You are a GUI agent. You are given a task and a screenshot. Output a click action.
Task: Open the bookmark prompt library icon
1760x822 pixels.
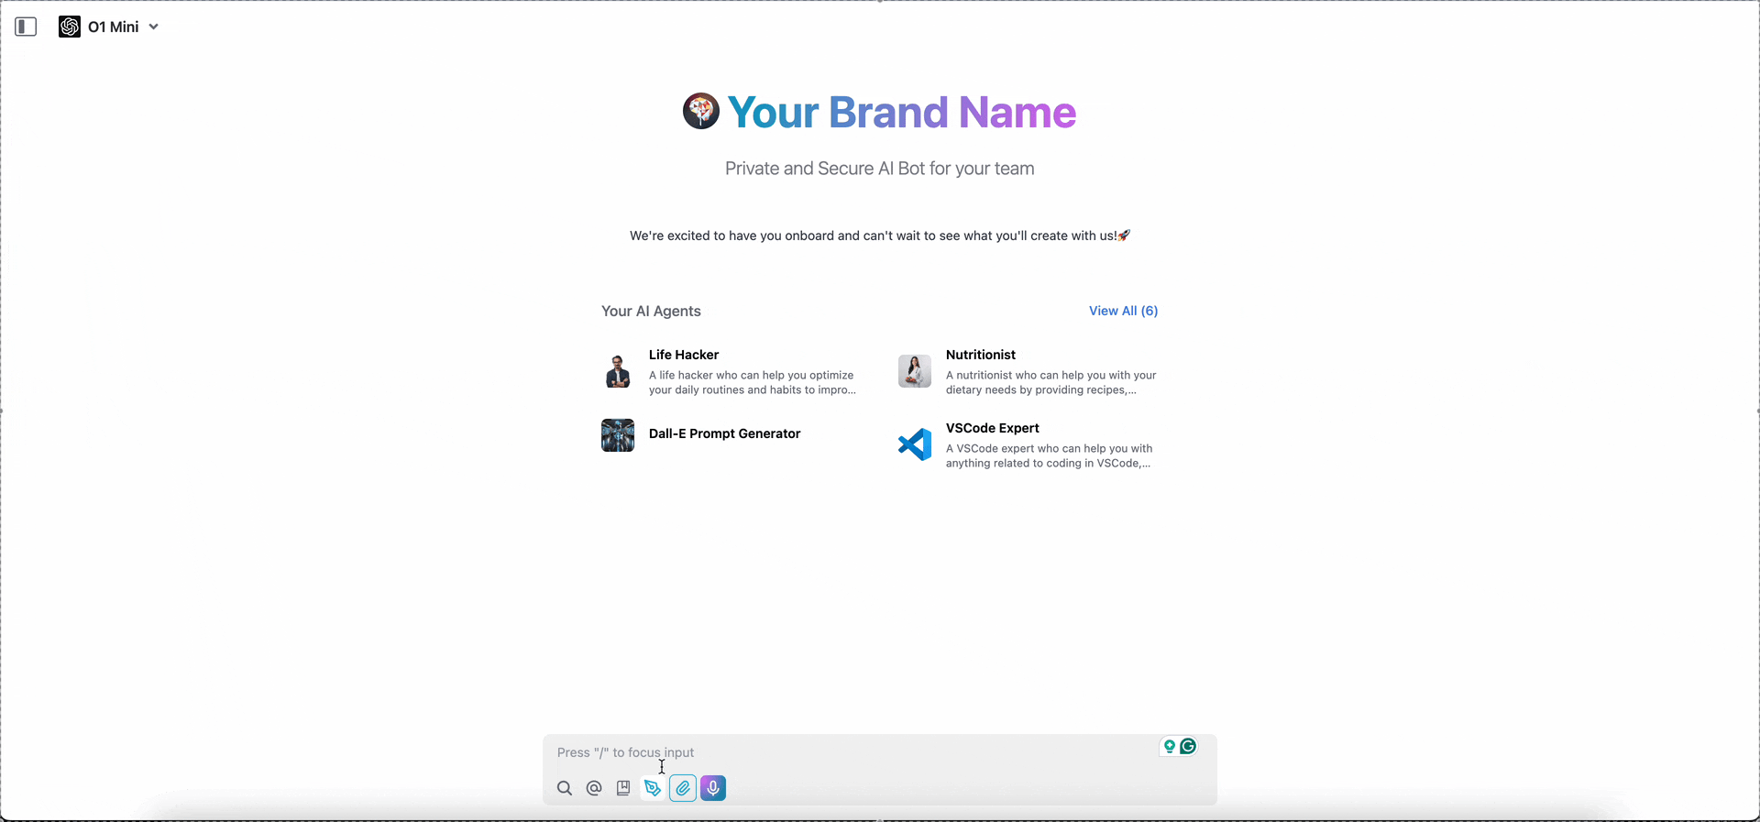click(623, 788)
